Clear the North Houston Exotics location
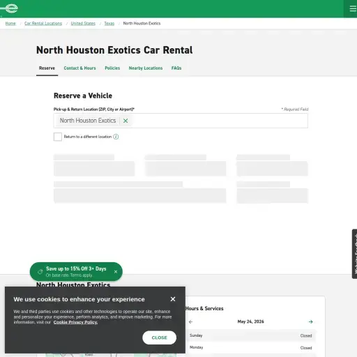The width and height of the screenshot is (357, 357). click(x=126, y=121)
